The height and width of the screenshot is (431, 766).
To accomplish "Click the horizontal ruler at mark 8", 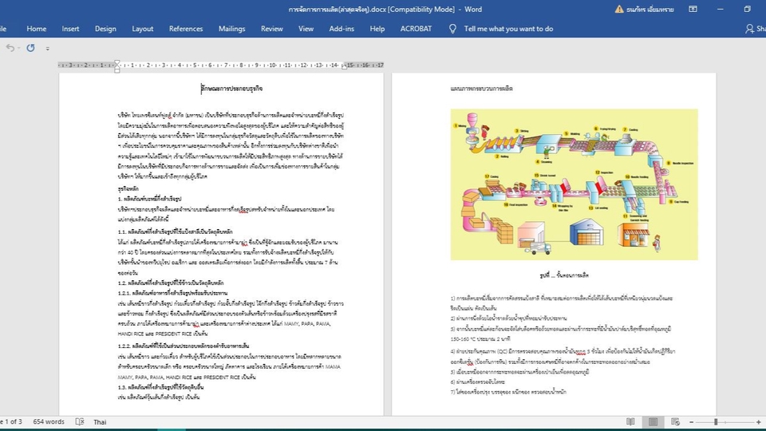I will tap(241, 65).
